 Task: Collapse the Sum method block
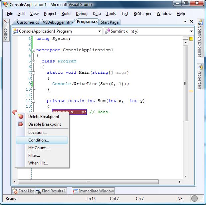pos(34,101)
